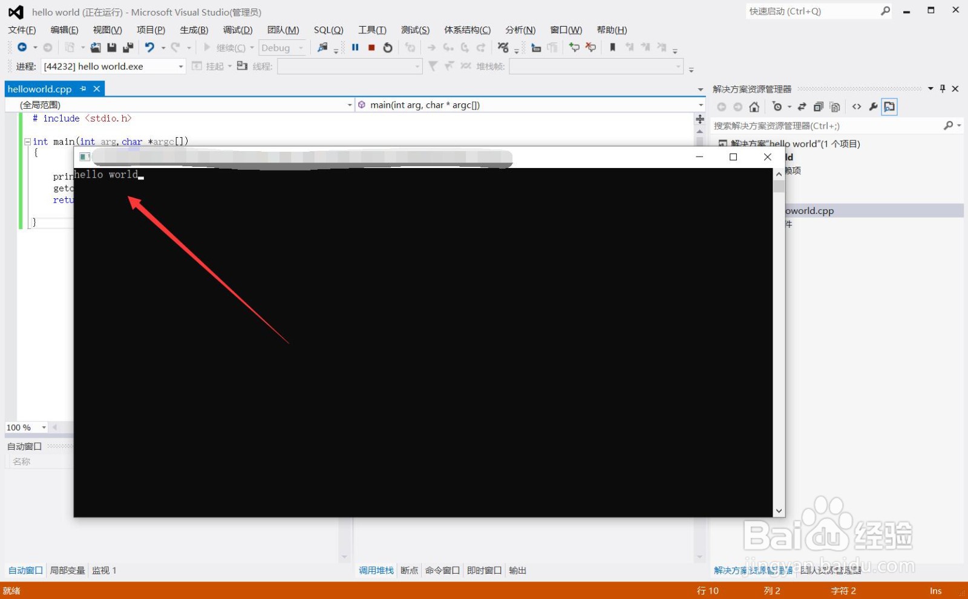Switch to the 断点 tab
968x599 pixels.
coord(409,570)
